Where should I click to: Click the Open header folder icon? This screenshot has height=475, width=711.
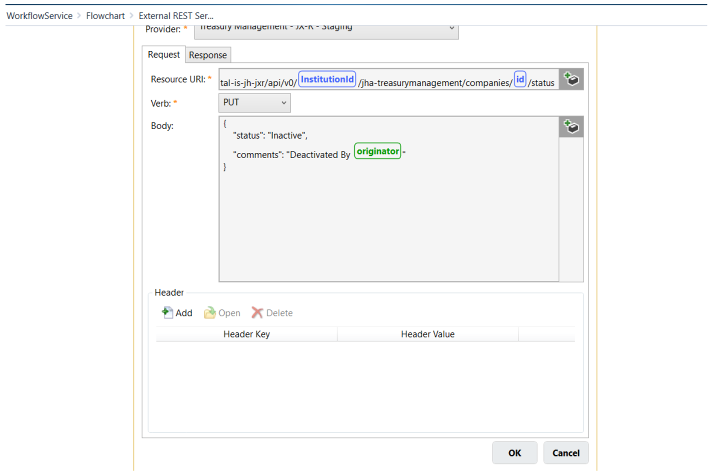tap(209, 313)
